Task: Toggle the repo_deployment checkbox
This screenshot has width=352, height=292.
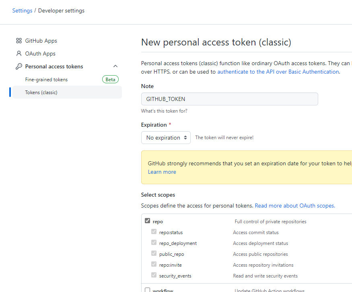Action: [154, 243]
